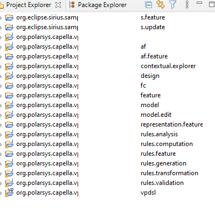Click project icon of rules.validation row
The image size is (215, 219).
9,183
